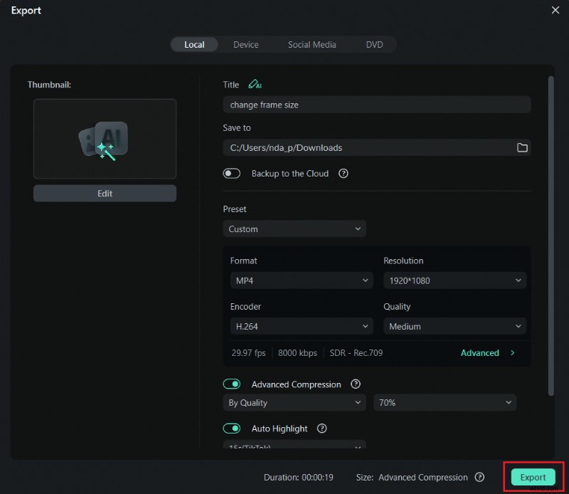Expand the Resolution dropdown showing 1920*1080
This screenshot has height=494, width=569.
click(454, 280)
